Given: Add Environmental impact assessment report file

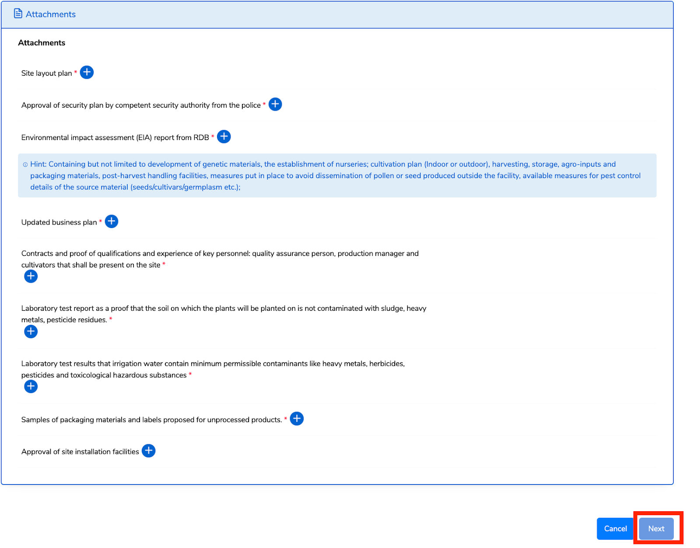Looking at the screenshot, I should point(224,137).
